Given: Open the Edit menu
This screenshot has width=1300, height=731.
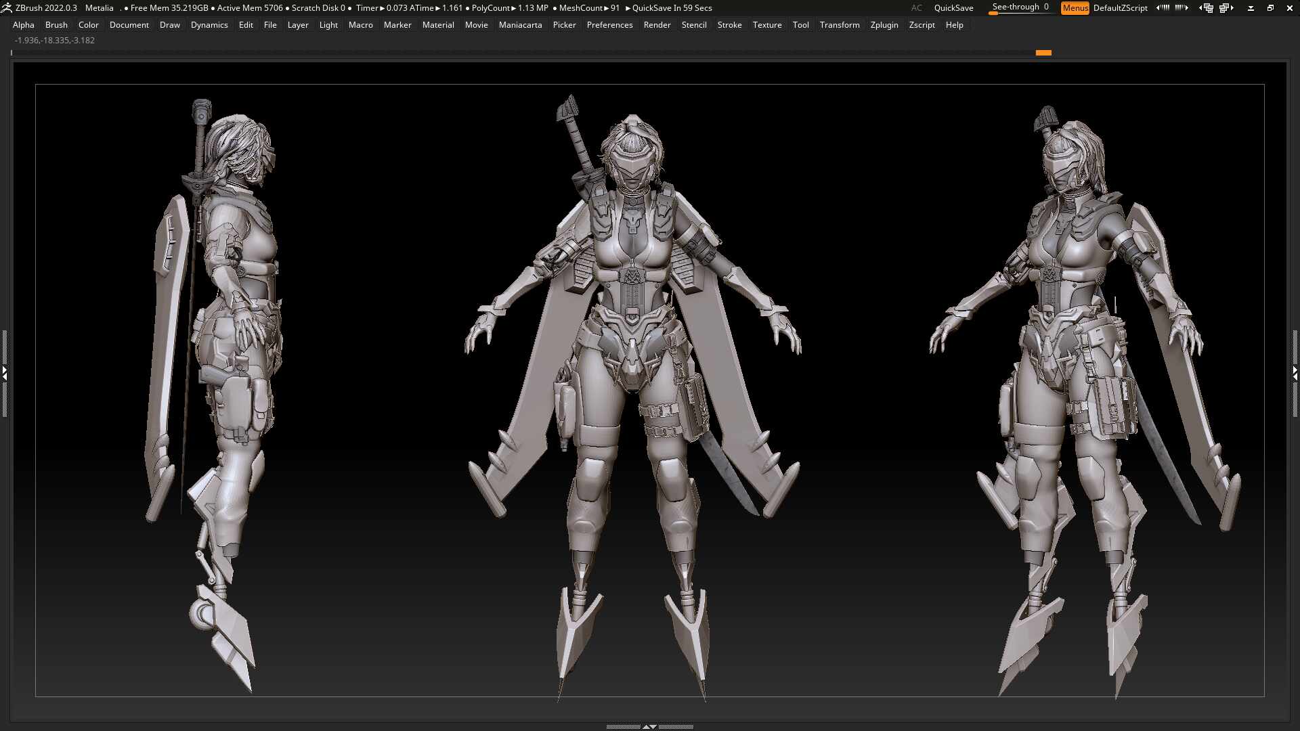Looking at the screenshot, I should (x=246, y=25).
